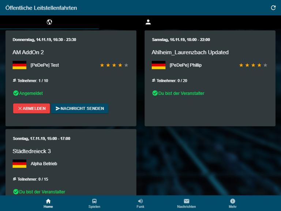
Task: Open the person icon own sessions tab
Action: pyautogui.click(x=148, y=22)
